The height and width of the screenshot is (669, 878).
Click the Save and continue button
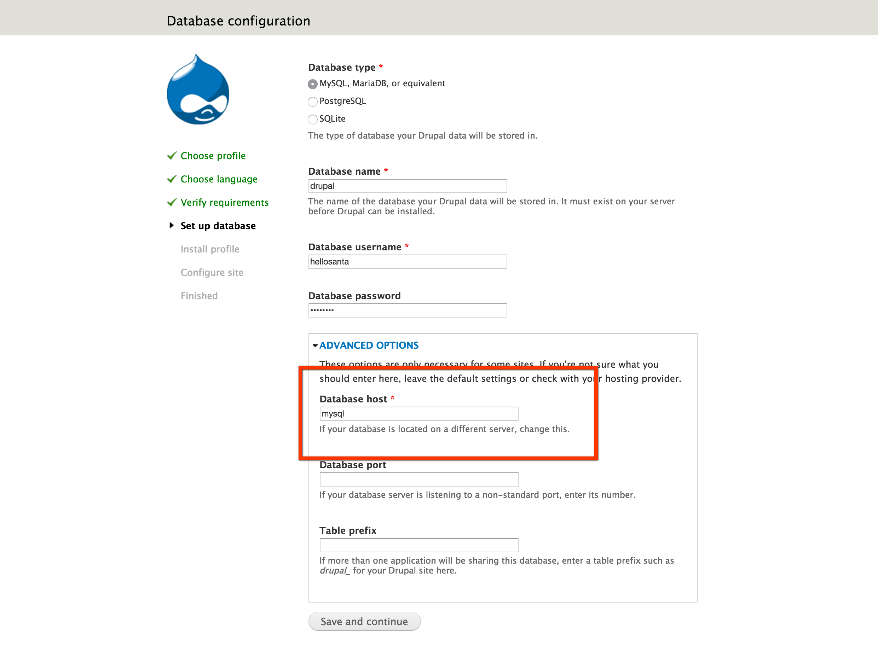tap(364, 621)
